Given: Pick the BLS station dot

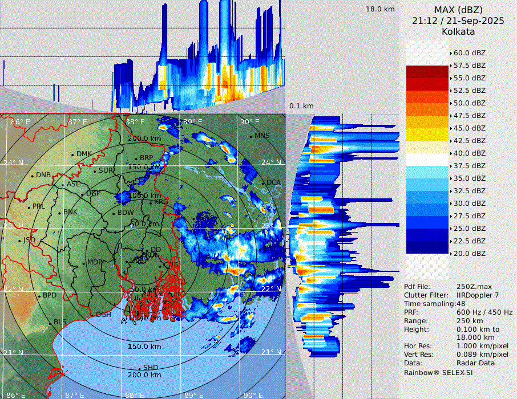Looking at the screenshot, I should (50, 323).
